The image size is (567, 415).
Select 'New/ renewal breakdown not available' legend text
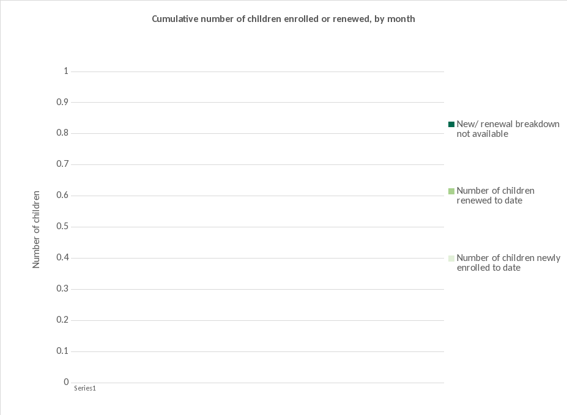[508, 129]
